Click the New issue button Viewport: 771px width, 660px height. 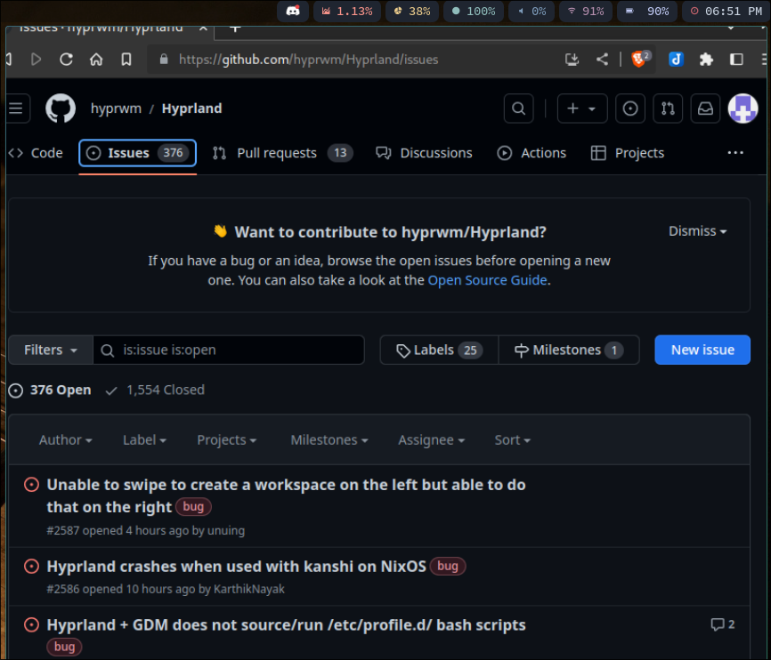(702, 350)
